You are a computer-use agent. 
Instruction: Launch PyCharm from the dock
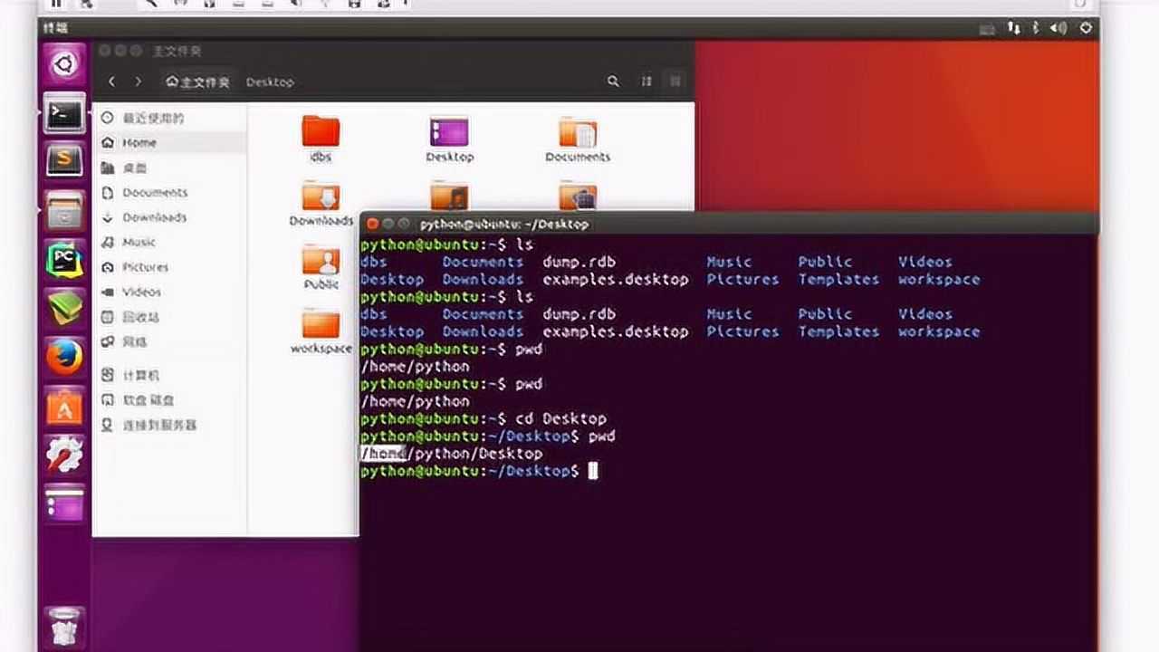[x=65, y=260]
